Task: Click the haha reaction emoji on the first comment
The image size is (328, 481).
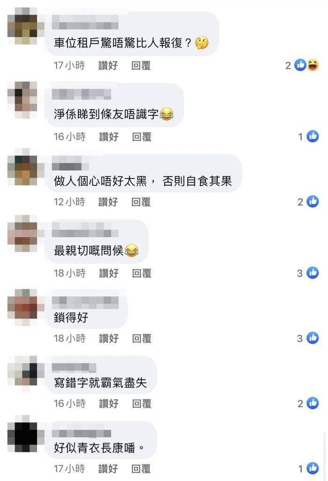Action: click(313, 65)
